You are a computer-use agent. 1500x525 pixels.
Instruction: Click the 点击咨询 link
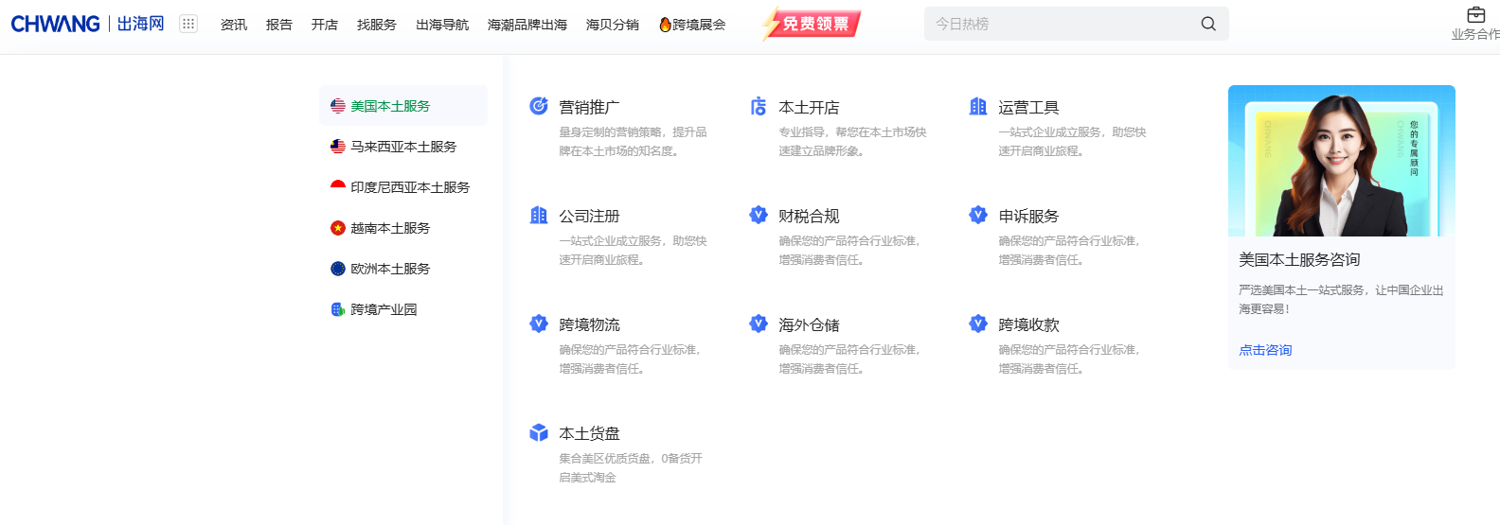1265,350
